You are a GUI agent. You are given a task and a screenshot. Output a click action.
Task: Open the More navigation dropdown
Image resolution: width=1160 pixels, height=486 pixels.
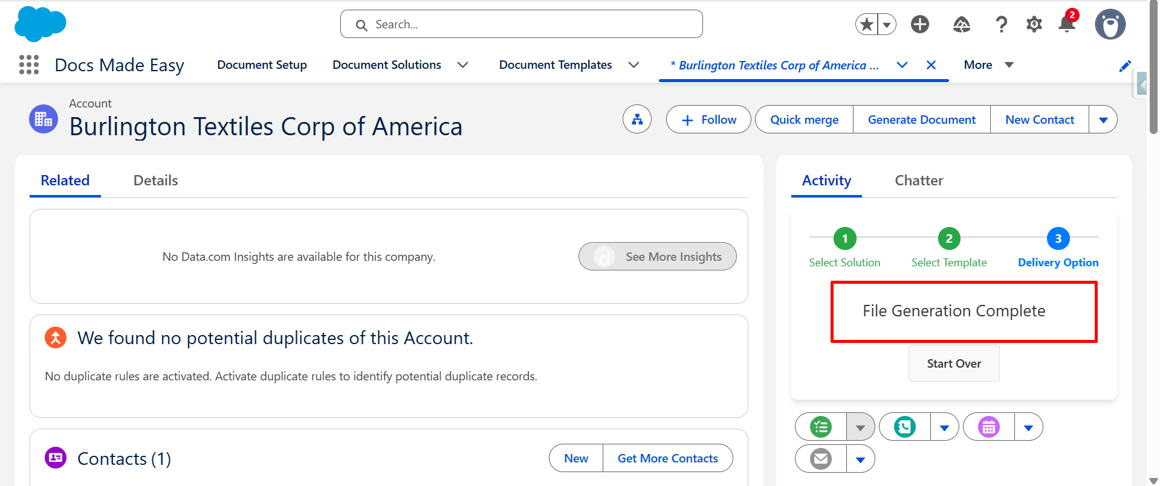pos(988,65)
